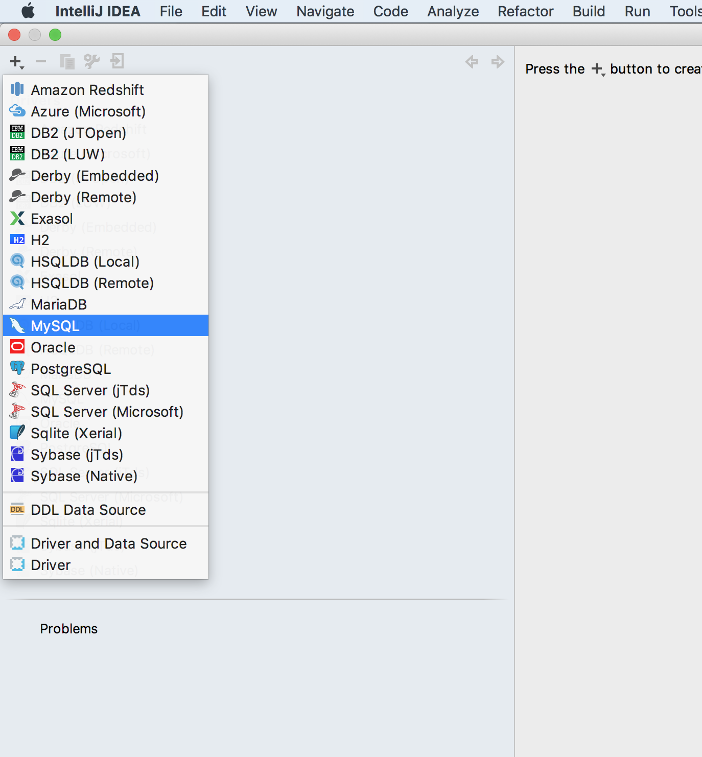Choose HSQLDB (Local) data source
The width and height of the screenshot is (702, 757).
click(106, 262)
